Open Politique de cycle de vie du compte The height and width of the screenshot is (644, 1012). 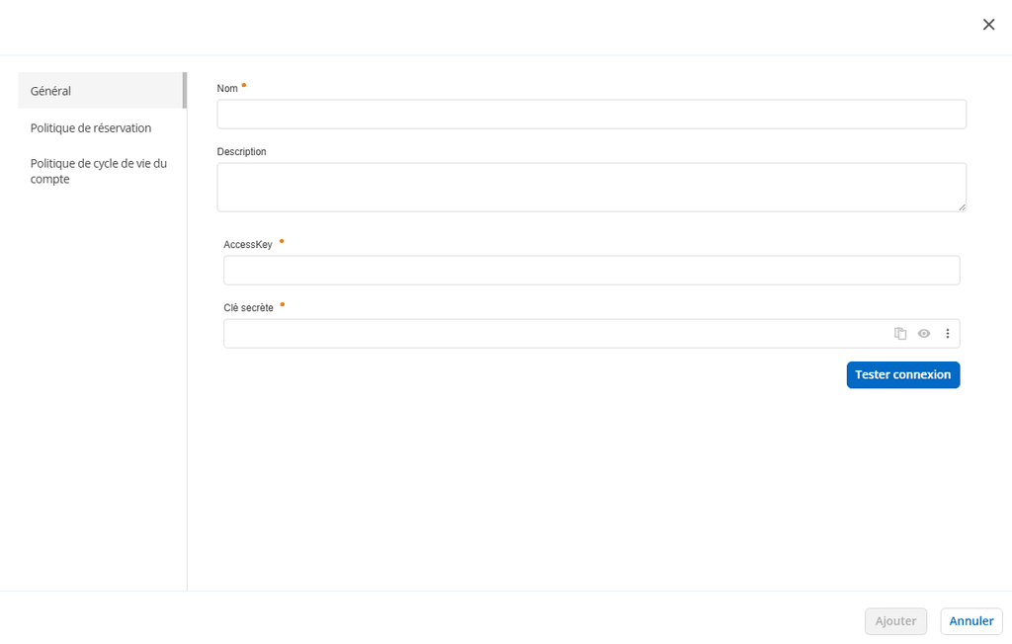pyautogui.click(x=98, y=171)
